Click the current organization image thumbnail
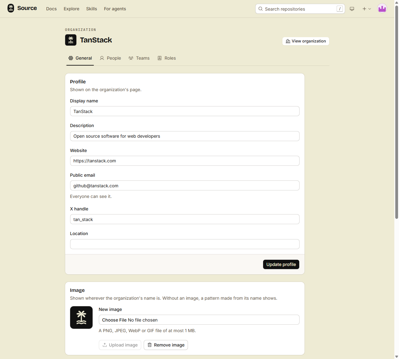This screenshot has width=399, height=359. pos(81,317)
